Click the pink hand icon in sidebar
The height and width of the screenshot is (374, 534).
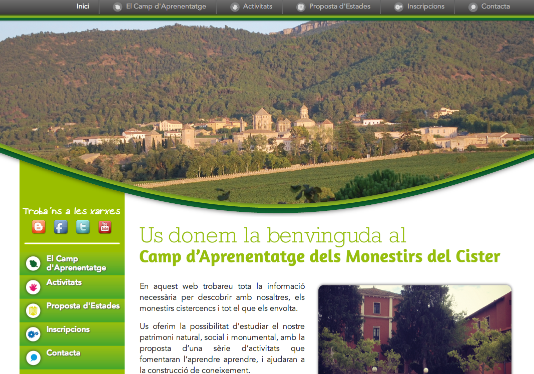[33, 287]
